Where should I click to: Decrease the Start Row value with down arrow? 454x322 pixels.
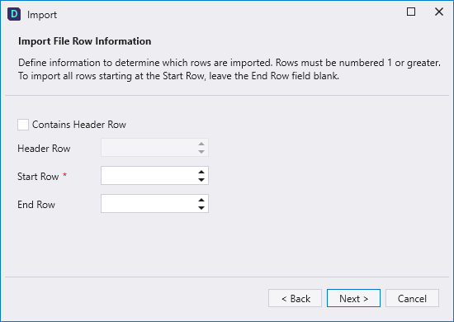201,180
